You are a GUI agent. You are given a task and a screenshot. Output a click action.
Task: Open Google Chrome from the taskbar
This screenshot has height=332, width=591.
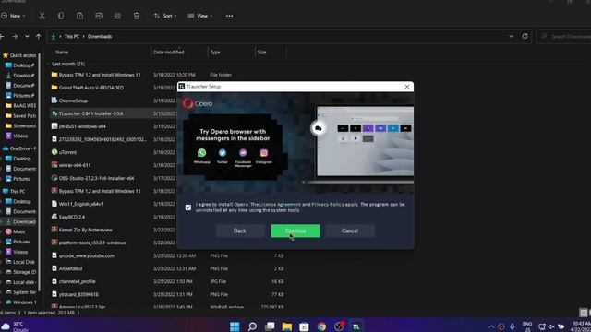click(x=321, y=326)
